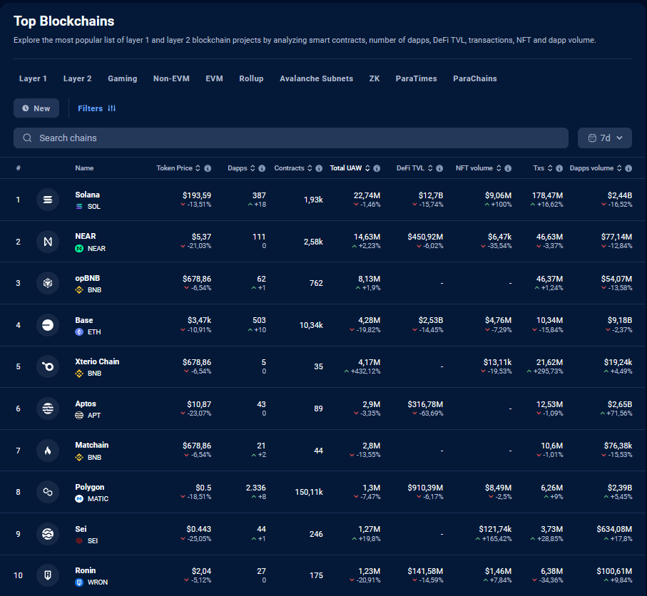Click the Aptos chain logo icon
Screen dimensions: 647x596
point(48,409)
